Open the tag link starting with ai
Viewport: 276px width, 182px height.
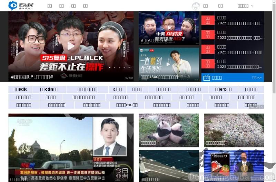[x=117, y=89]
